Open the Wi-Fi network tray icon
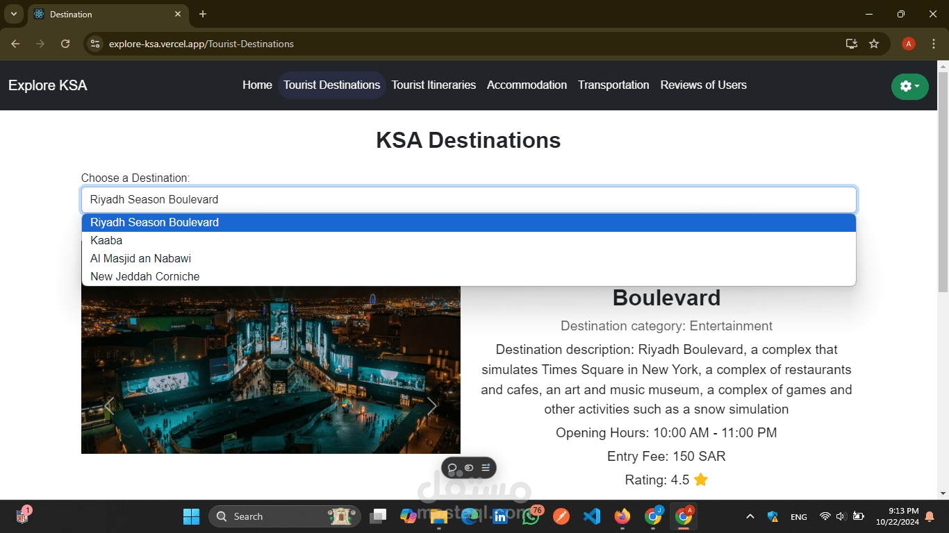The width and height of the screenshot is (949, 533). coord(825,516)
